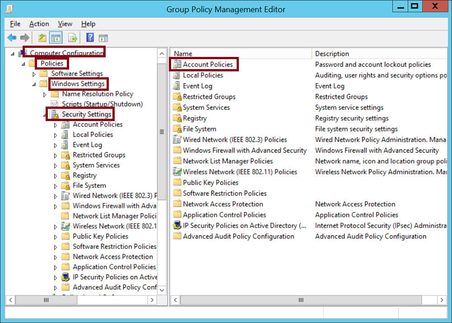Expand the Software Settings tree node

tap(34, 74)
